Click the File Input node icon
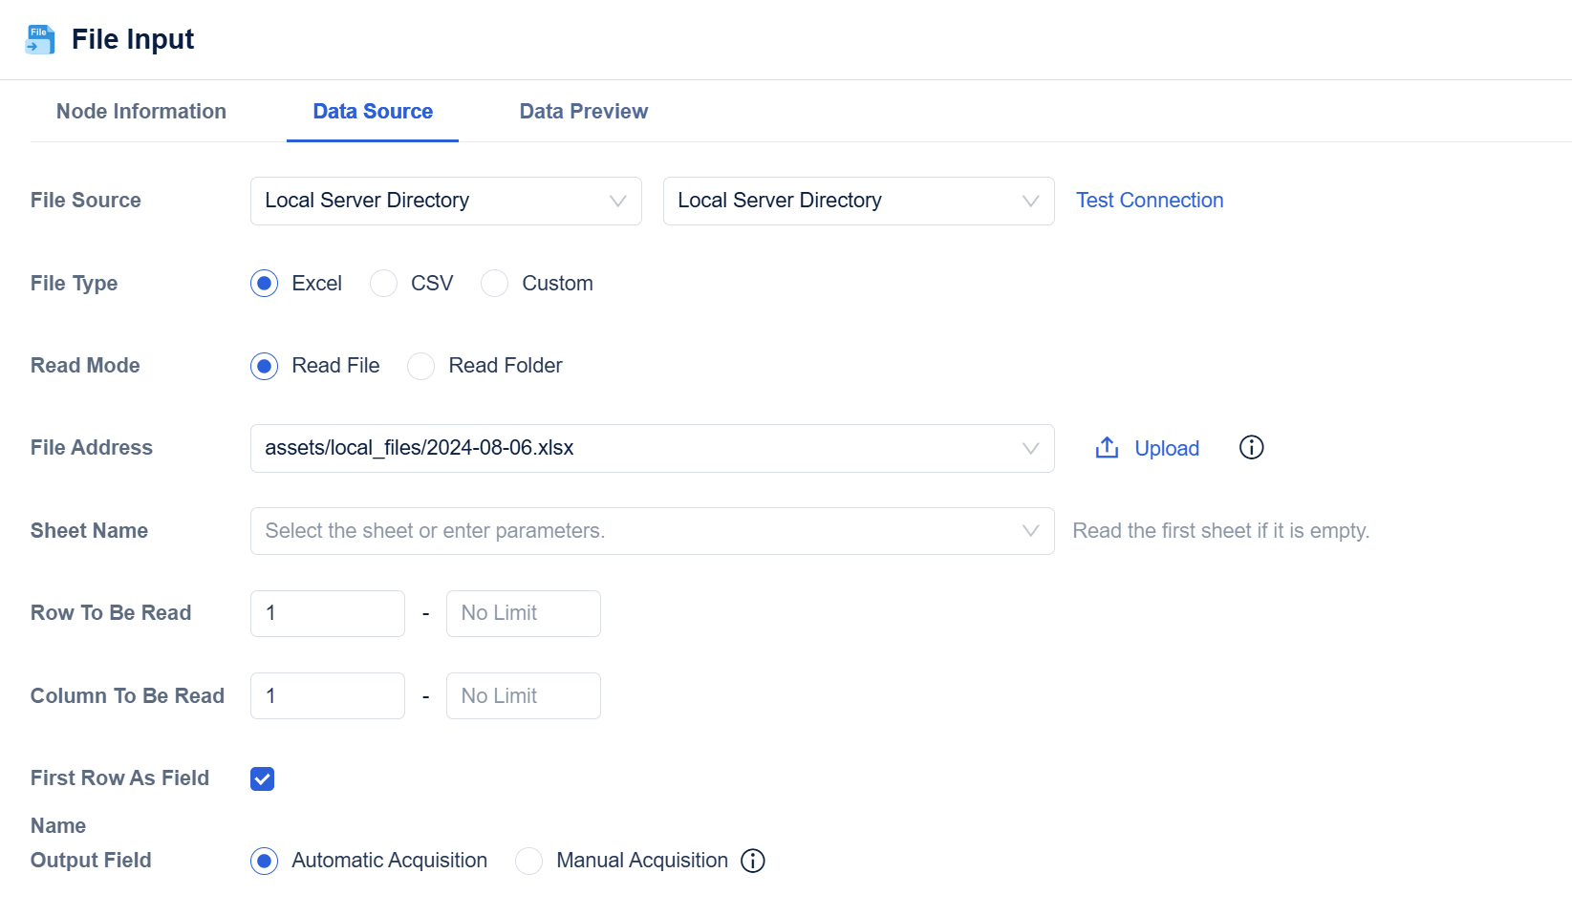Viewport: 1572px width, 916px height. tap(40, 40)
